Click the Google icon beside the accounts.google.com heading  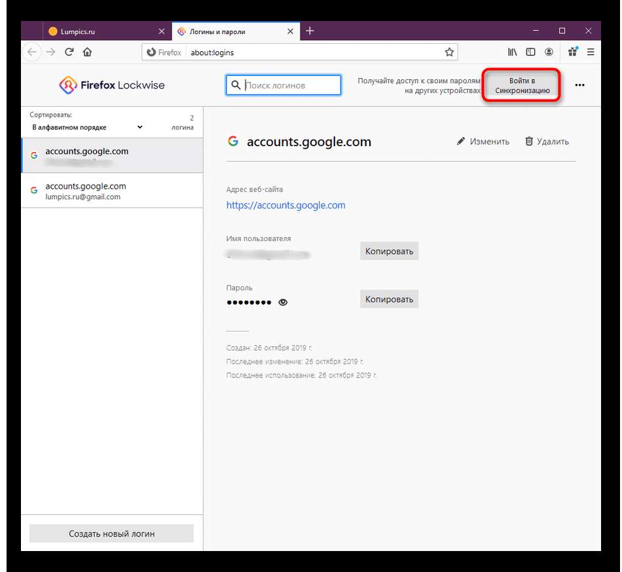point(233,141)
